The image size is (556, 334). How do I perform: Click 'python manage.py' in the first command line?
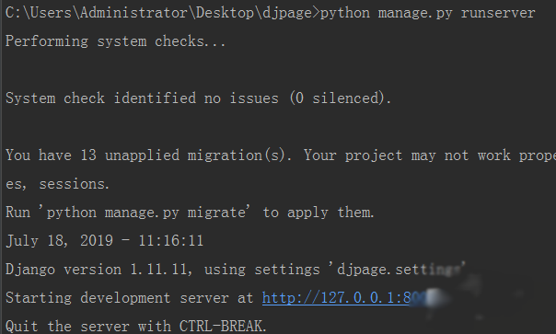click(386, 13)
